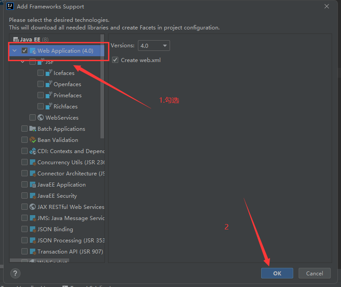Open the Versions 4.0 dropdown
The width and height of the screenshot is (341, 287).
(x=154, y=46)
